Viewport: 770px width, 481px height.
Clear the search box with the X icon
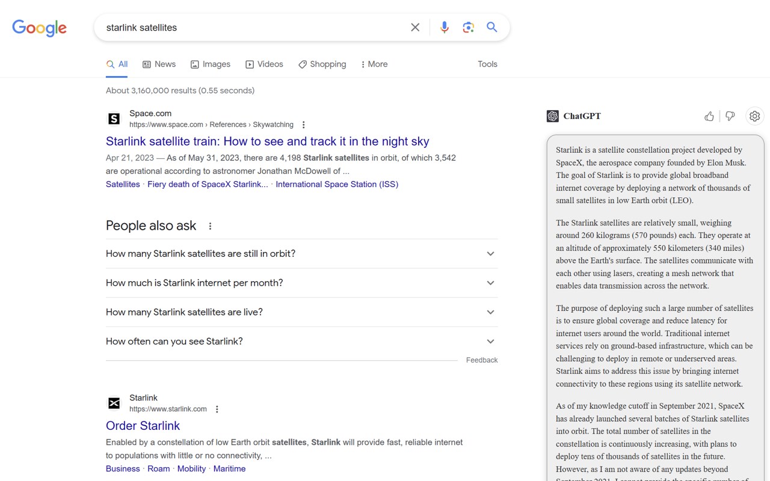click(415, 28)
